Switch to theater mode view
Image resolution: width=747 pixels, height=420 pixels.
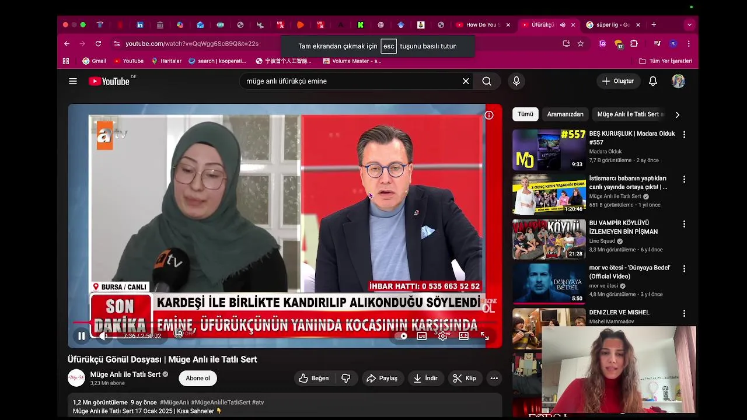coord(463,336)
